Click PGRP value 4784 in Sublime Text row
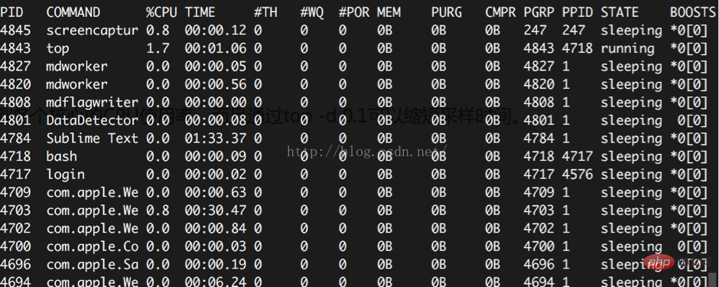 point(538,139)
